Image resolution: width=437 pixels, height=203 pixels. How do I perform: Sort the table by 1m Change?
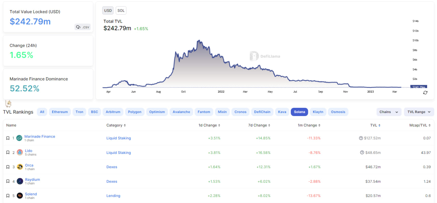click(309, 125)
